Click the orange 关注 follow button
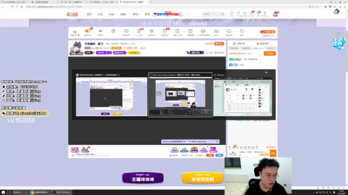This screenshot has height=195, width=348. coord(219,44)
